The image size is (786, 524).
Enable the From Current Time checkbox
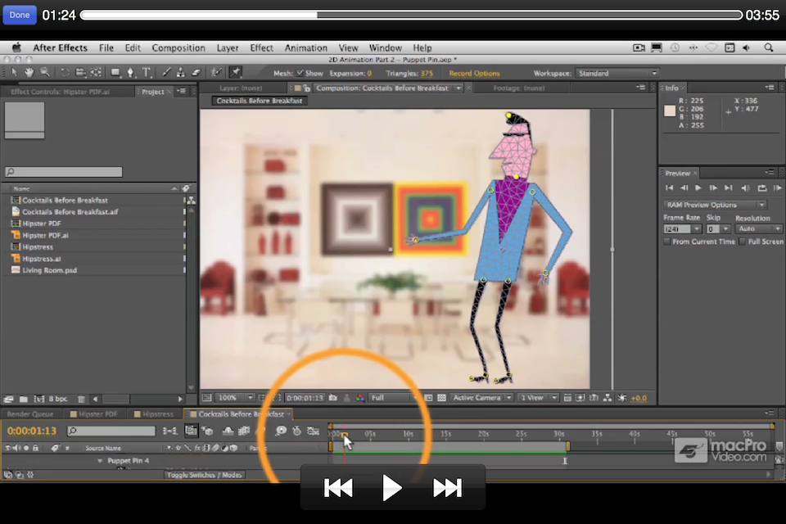click(x=666, y=241)
